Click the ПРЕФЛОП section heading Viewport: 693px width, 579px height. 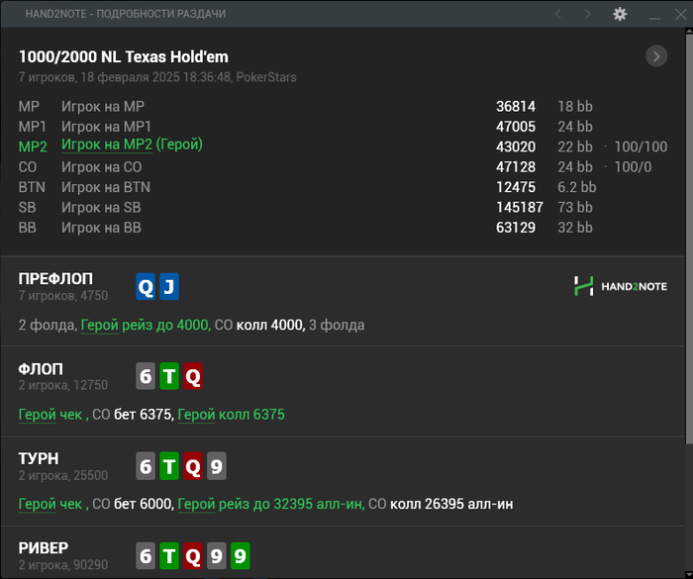point(55,279)
